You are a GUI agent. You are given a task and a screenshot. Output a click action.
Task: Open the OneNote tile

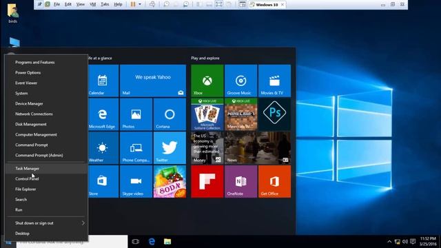pos(240,182)
